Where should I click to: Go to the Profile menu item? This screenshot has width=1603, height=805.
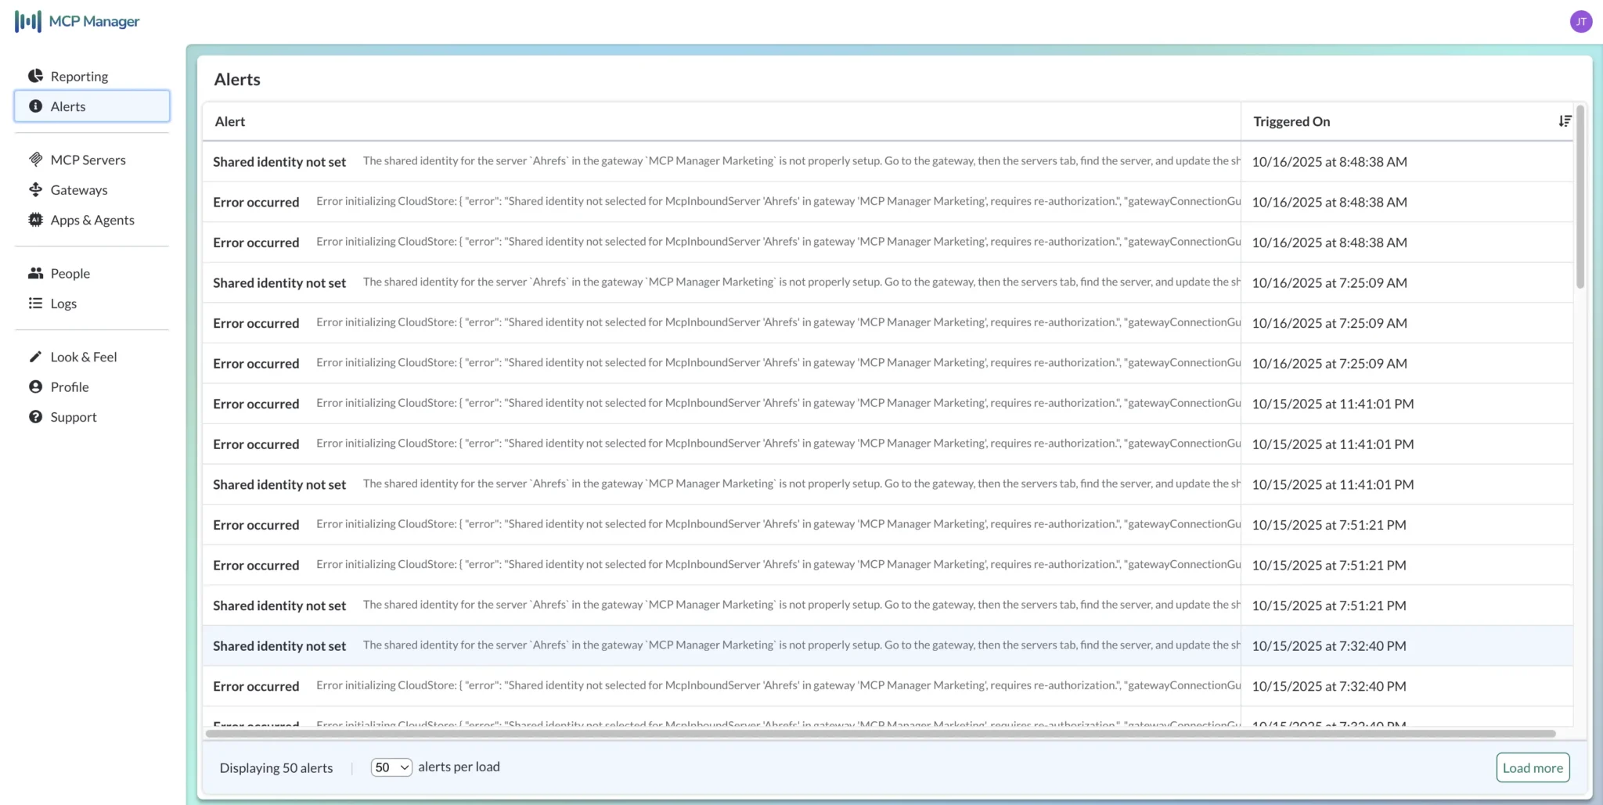point(70,387)
